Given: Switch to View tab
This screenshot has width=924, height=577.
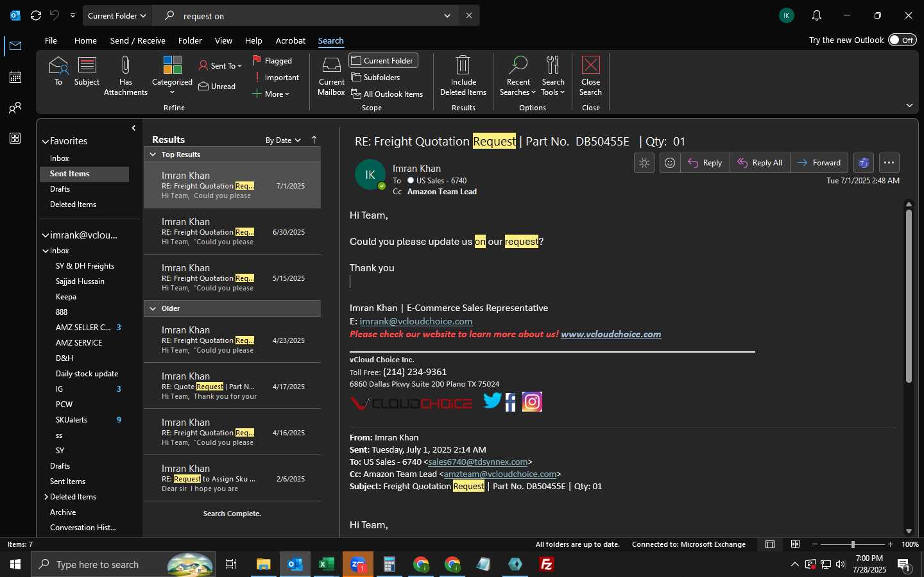Looking at the screenshot, I should point(223,40).
